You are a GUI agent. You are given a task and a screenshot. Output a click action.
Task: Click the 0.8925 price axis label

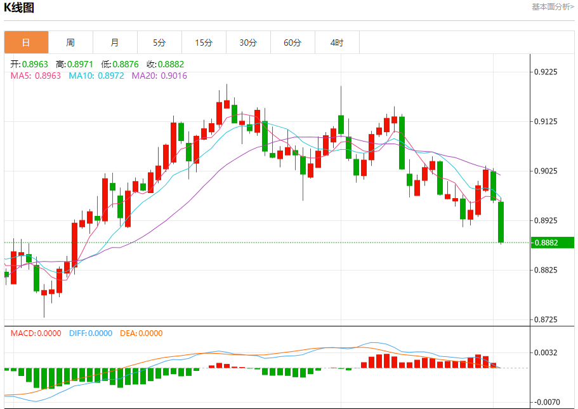click(546, 220)
